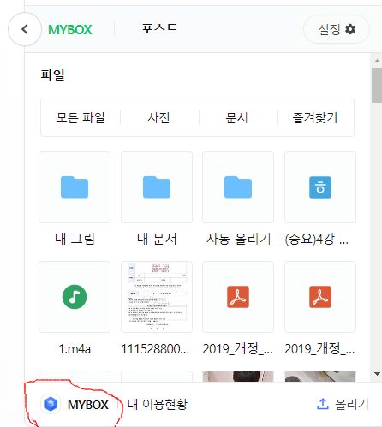Open the first 2019_개정_ PDF icon
The height and width of the screenshot is (427, 382).
238,297
